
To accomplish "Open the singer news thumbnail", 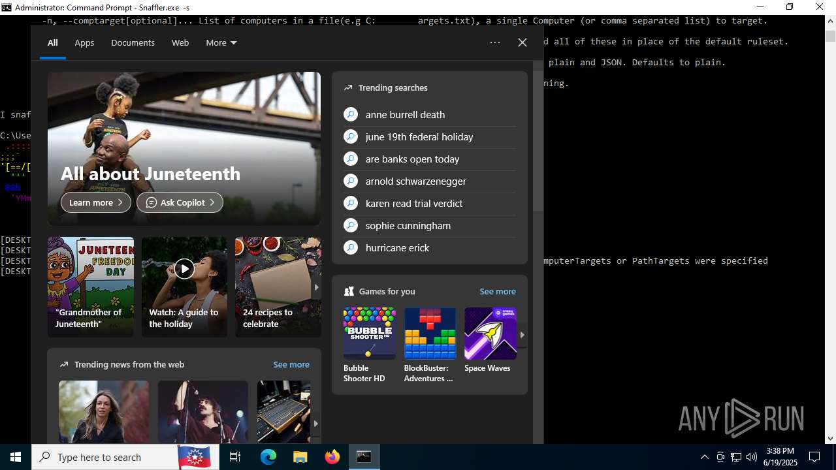I will tap(203, 412).
